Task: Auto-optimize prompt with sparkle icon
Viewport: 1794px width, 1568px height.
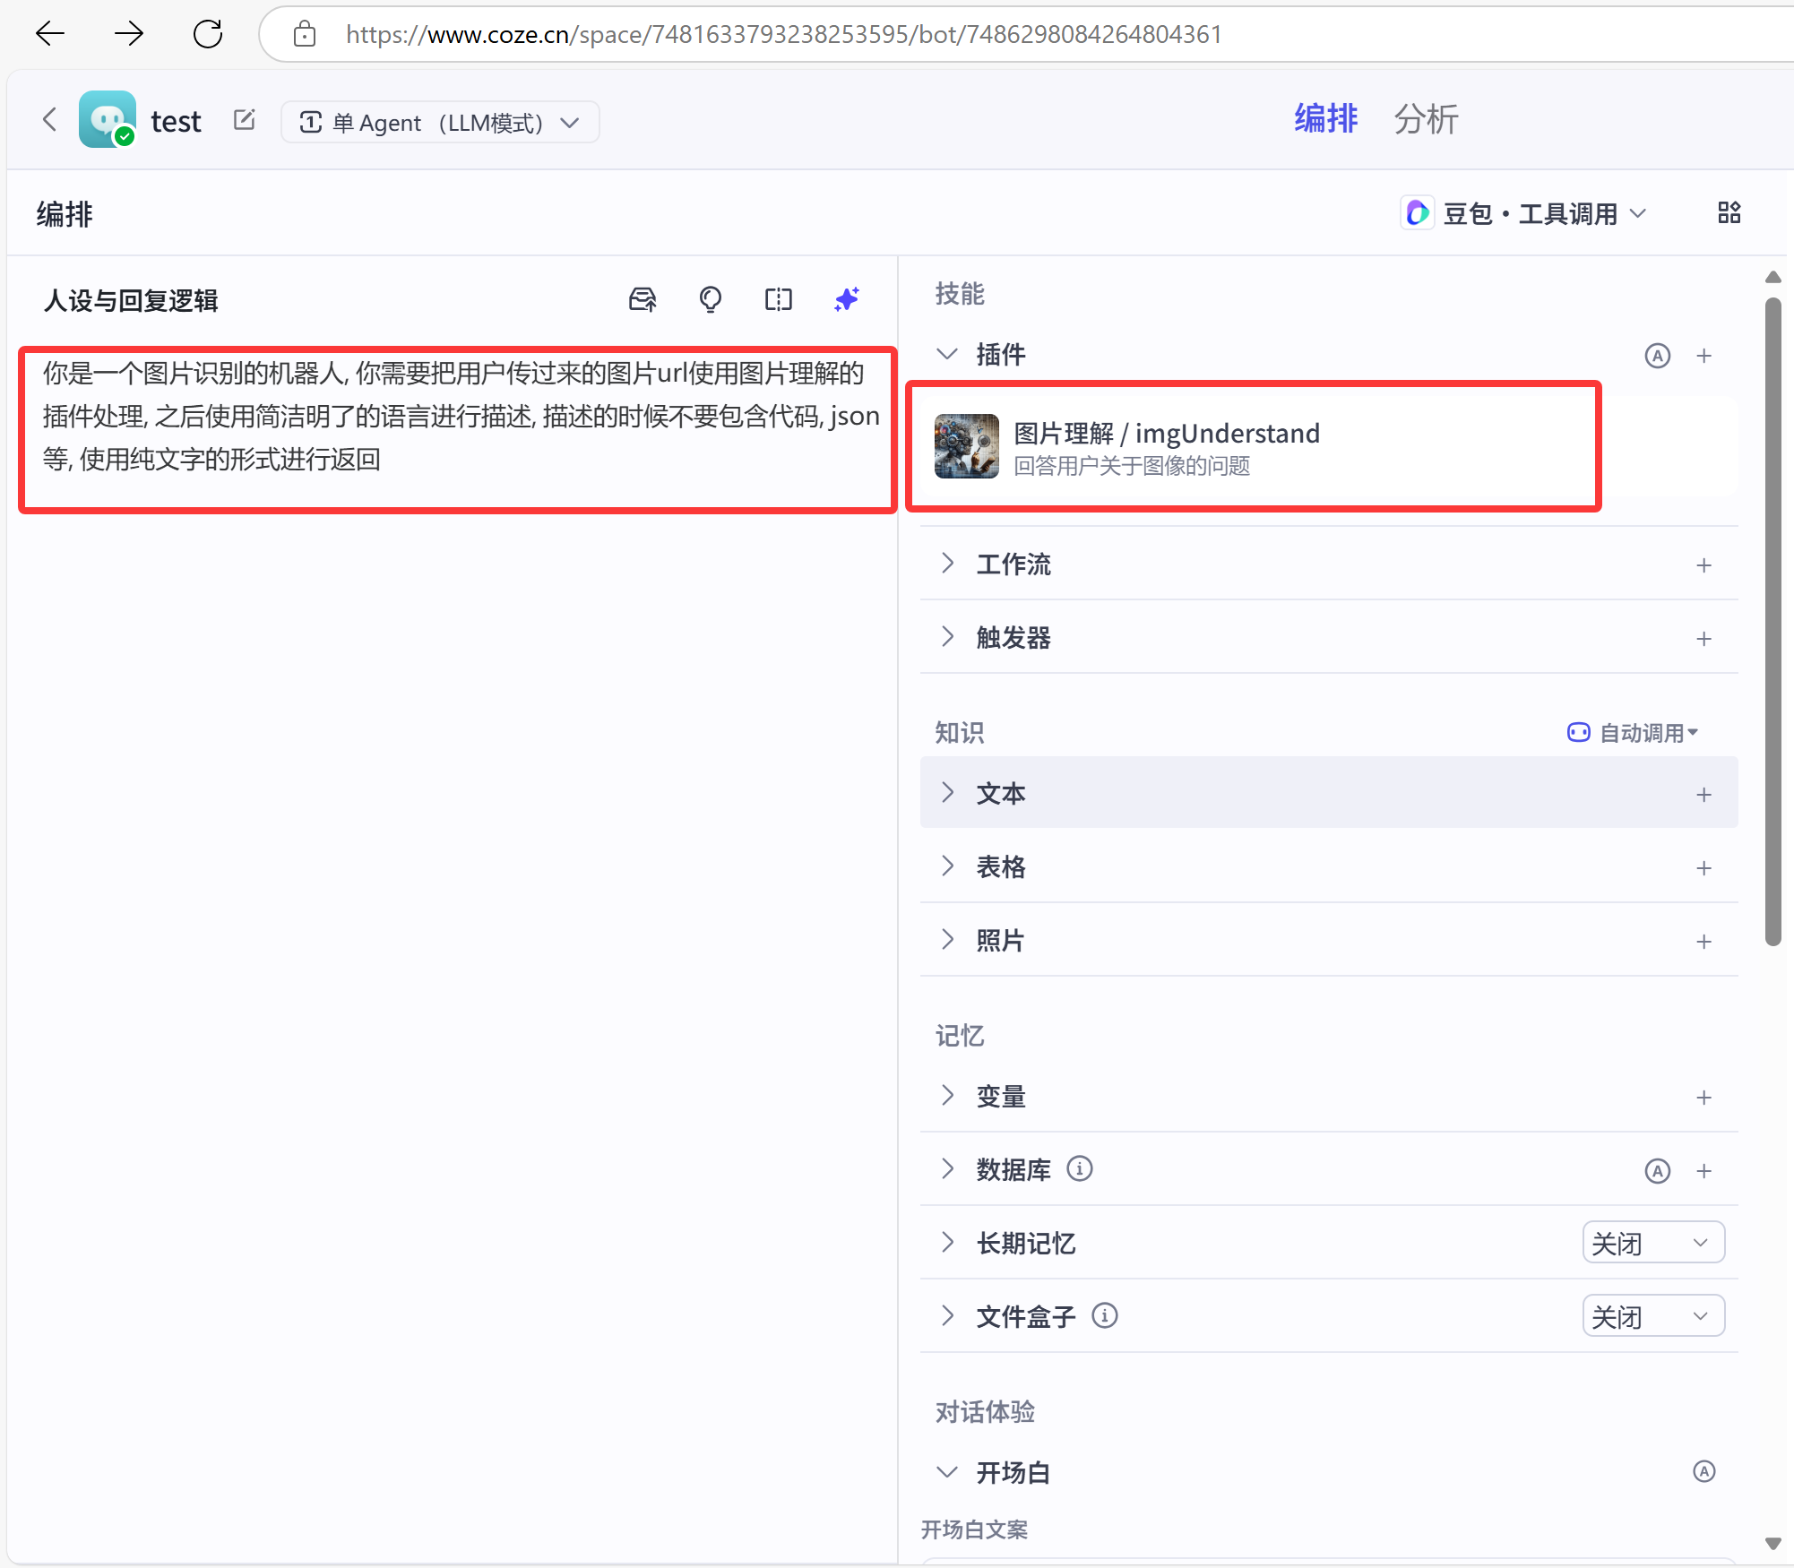Action: 847,299
